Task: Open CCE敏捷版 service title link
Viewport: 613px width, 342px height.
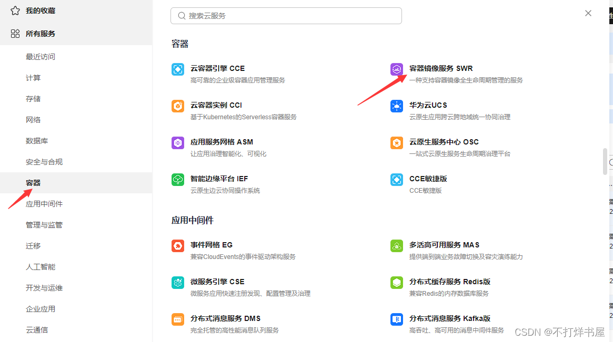Action: click(428, 179)
